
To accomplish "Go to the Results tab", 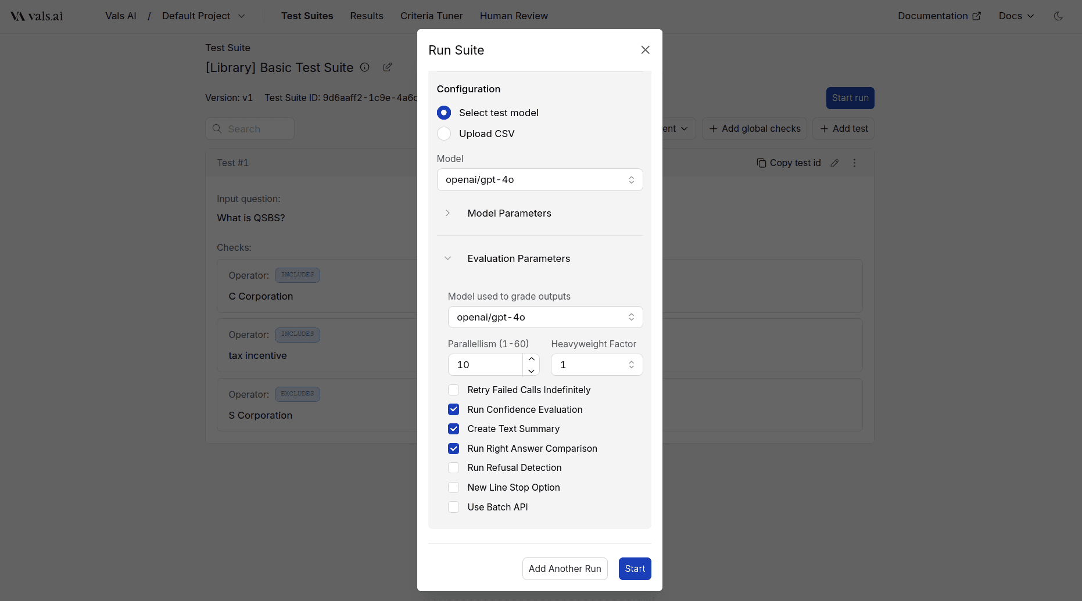I will coord(367,16).
